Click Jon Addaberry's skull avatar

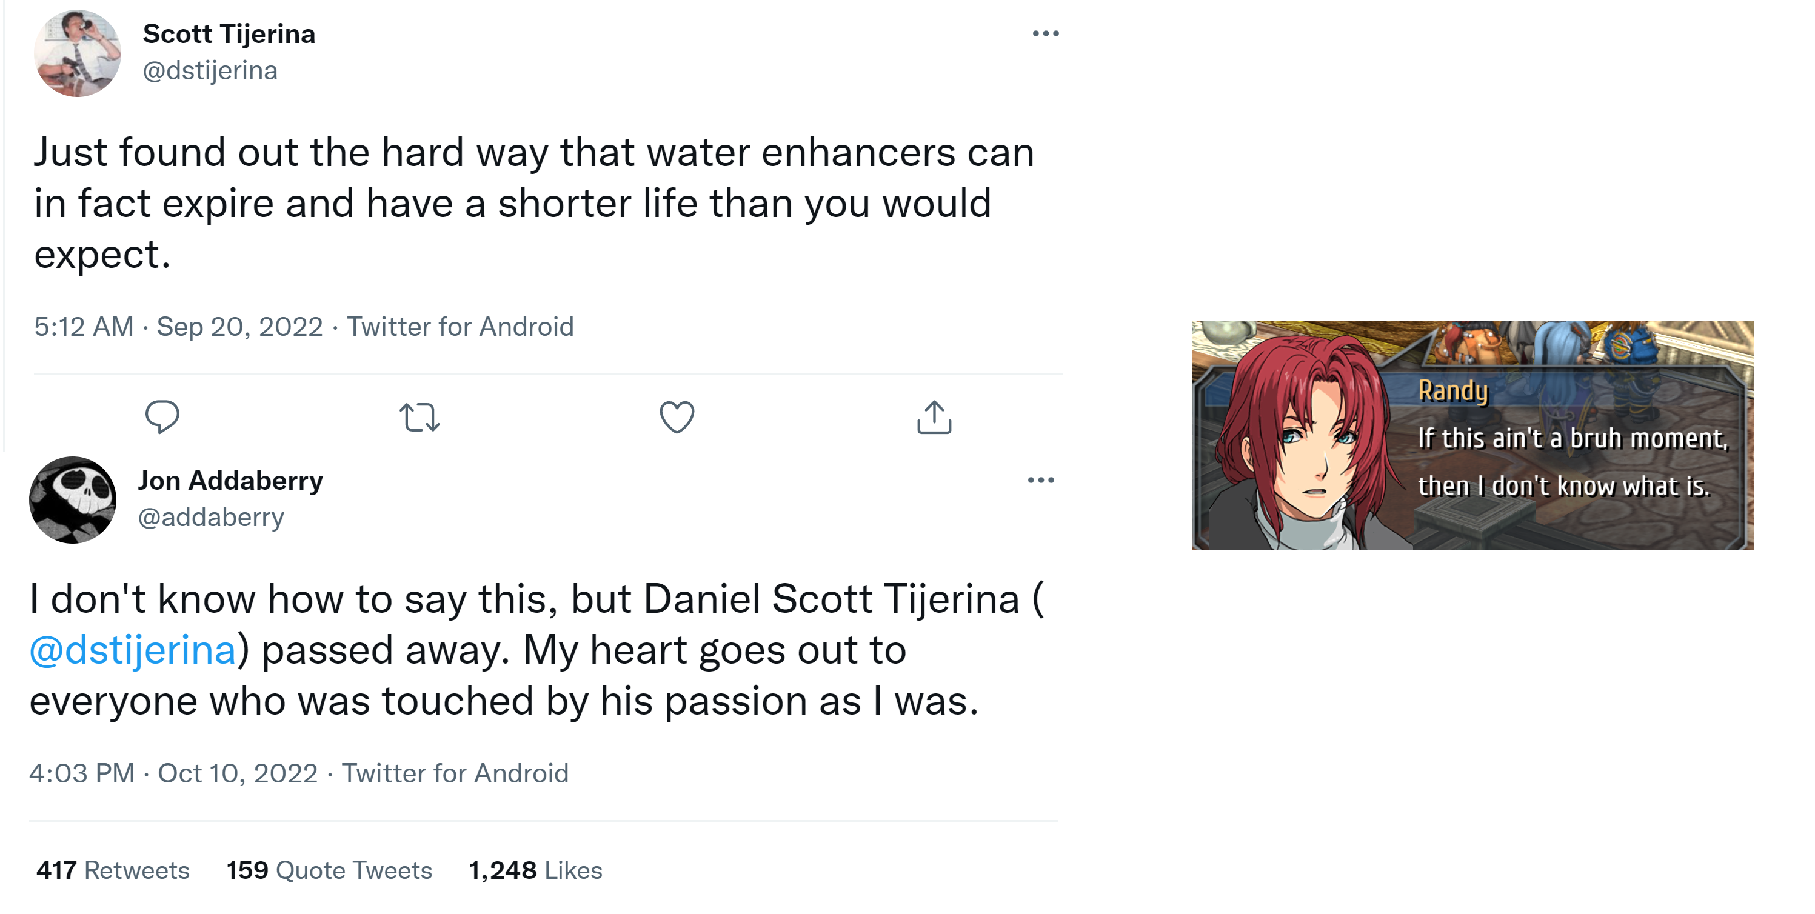pyautogui.click(x=73, y=499)
